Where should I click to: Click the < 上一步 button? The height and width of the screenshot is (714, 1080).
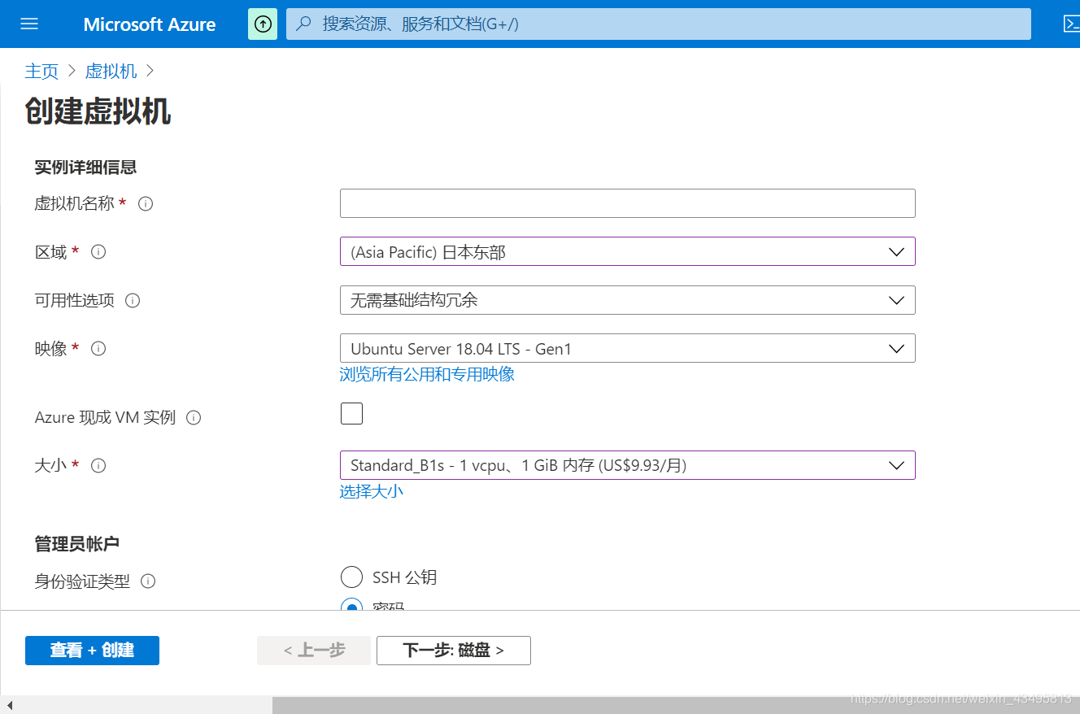tap(314, 651)
